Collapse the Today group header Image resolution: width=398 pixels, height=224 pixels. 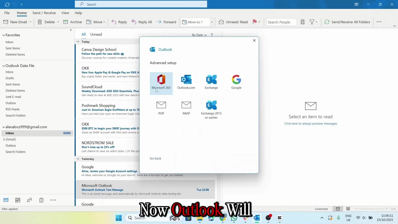click(x=78, y=42)
